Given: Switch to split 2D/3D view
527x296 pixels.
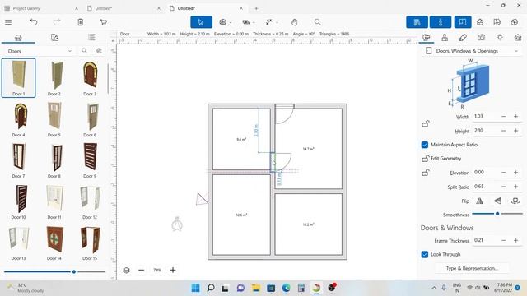Looking at the screenshot, I should (x=497, y=22).
